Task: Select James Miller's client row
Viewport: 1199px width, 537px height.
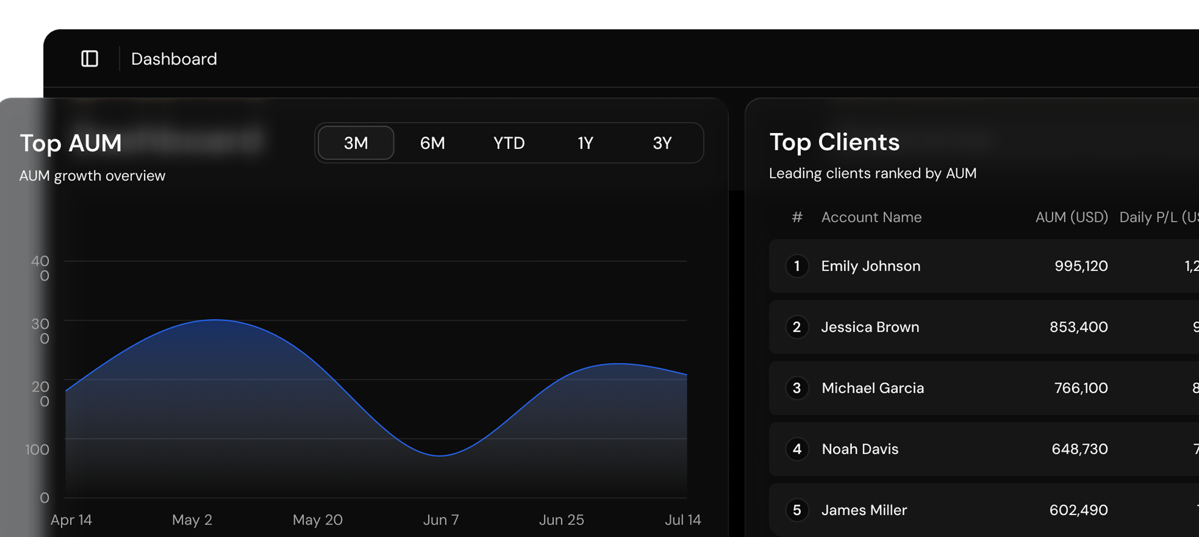Action: point(864,510)
